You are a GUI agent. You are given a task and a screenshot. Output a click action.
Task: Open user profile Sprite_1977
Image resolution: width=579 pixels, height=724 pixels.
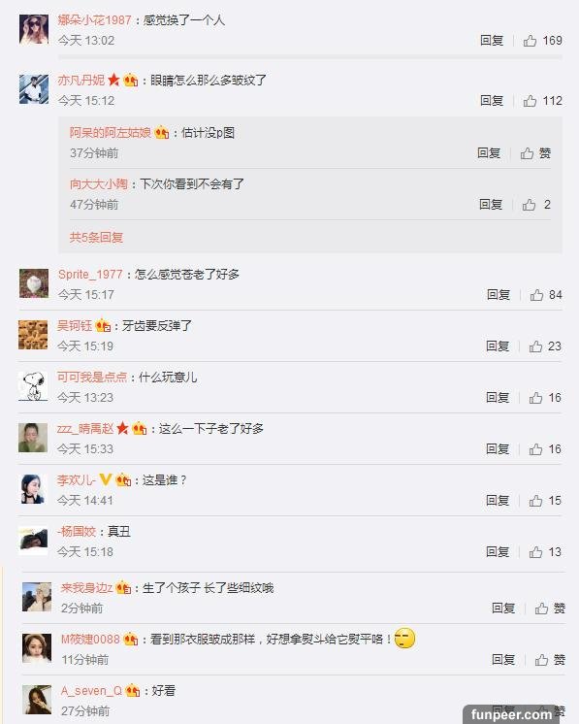coord(90,275)
